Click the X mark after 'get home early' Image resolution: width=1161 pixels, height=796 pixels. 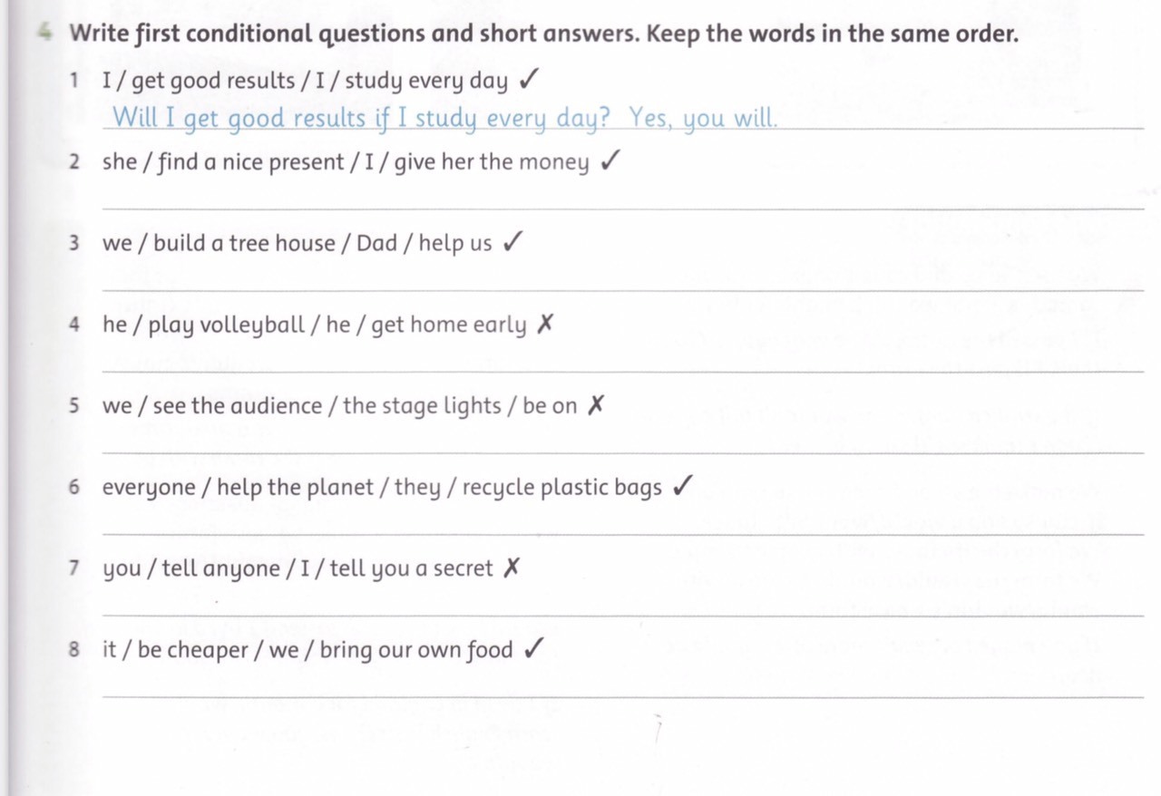544,324
